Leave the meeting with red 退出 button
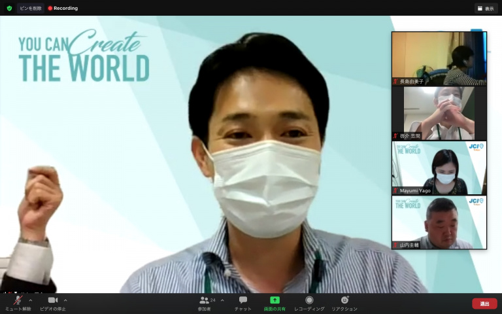The width and height of the screenshot is (502, 314). (x=484, y=304)
